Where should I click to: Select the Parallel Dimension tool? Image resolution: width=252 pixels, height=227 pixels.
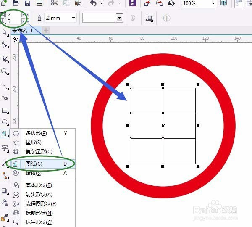click(x=4, y=164)
